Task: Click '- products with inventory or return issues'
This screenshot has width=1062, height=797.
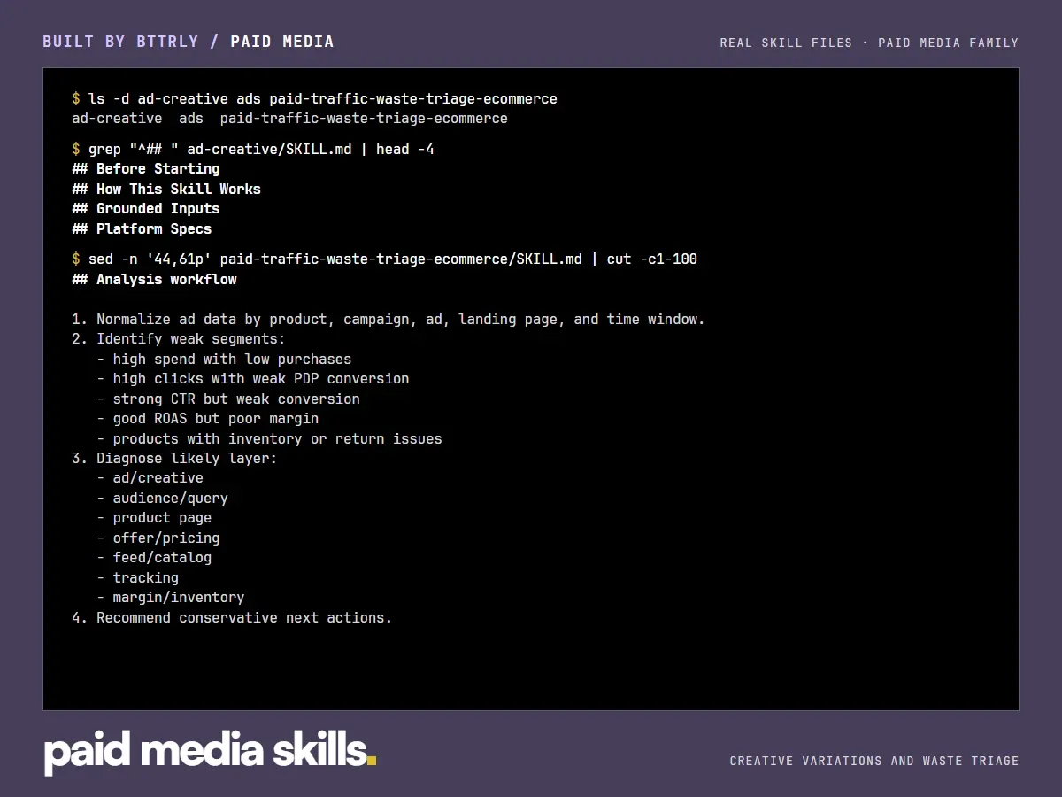Action: pos(269,439)
